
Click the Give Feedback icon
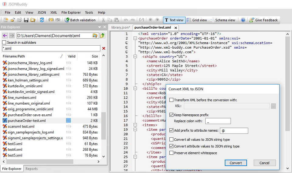[252, 20]
